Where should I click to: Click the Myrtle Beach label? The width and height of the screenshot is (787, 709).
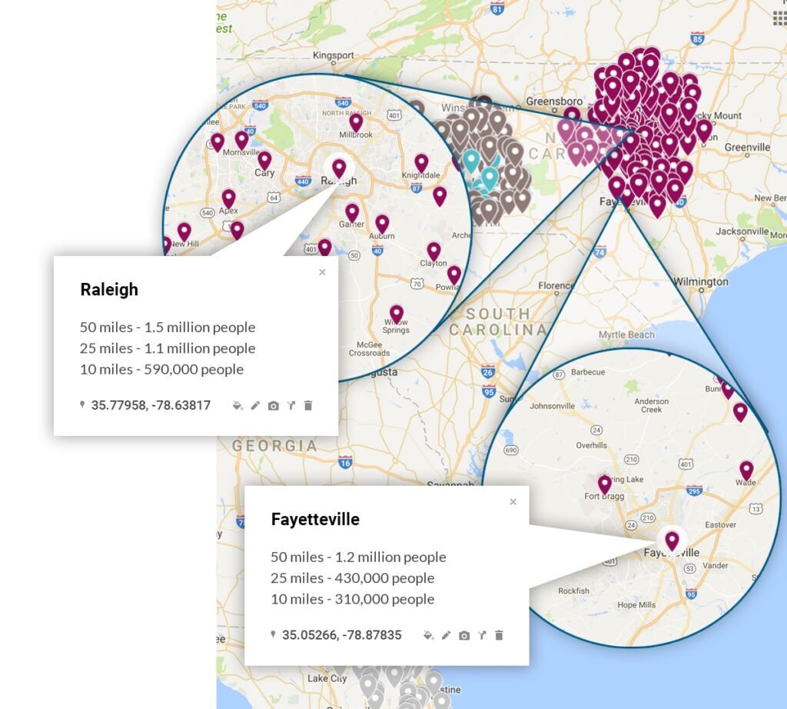pyautogui.click(x=626, y=335)
